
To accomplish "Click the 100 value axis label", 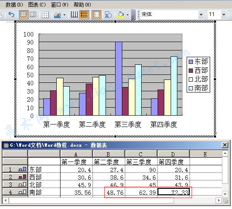I will point(29,34).
